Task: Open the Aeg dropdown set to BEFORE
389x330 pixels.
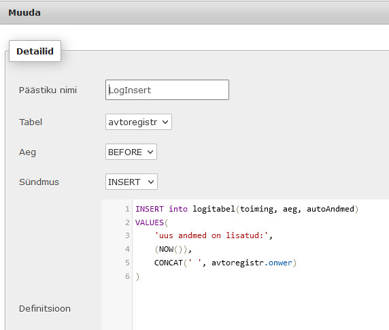Action: tap(131, 152)
